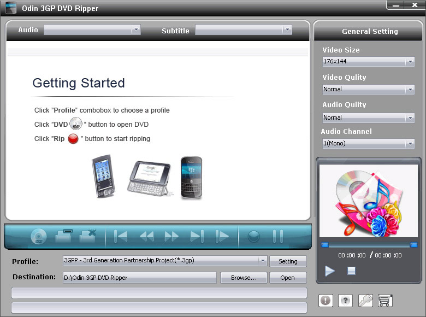Viewport: 426px width, 317px height.
Task: Click the lower progress bar
Action: click(x=159, y=308)
